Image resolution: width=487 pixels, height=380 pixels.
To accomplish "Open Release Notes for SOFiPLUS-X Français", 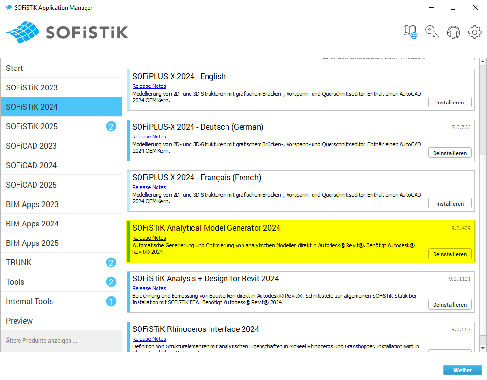I will tap(149, 187).
